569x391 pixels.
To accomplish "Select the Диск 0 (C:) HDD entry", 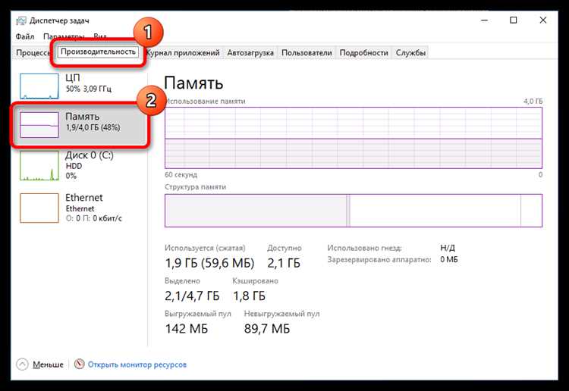I will tap(80, 166).
